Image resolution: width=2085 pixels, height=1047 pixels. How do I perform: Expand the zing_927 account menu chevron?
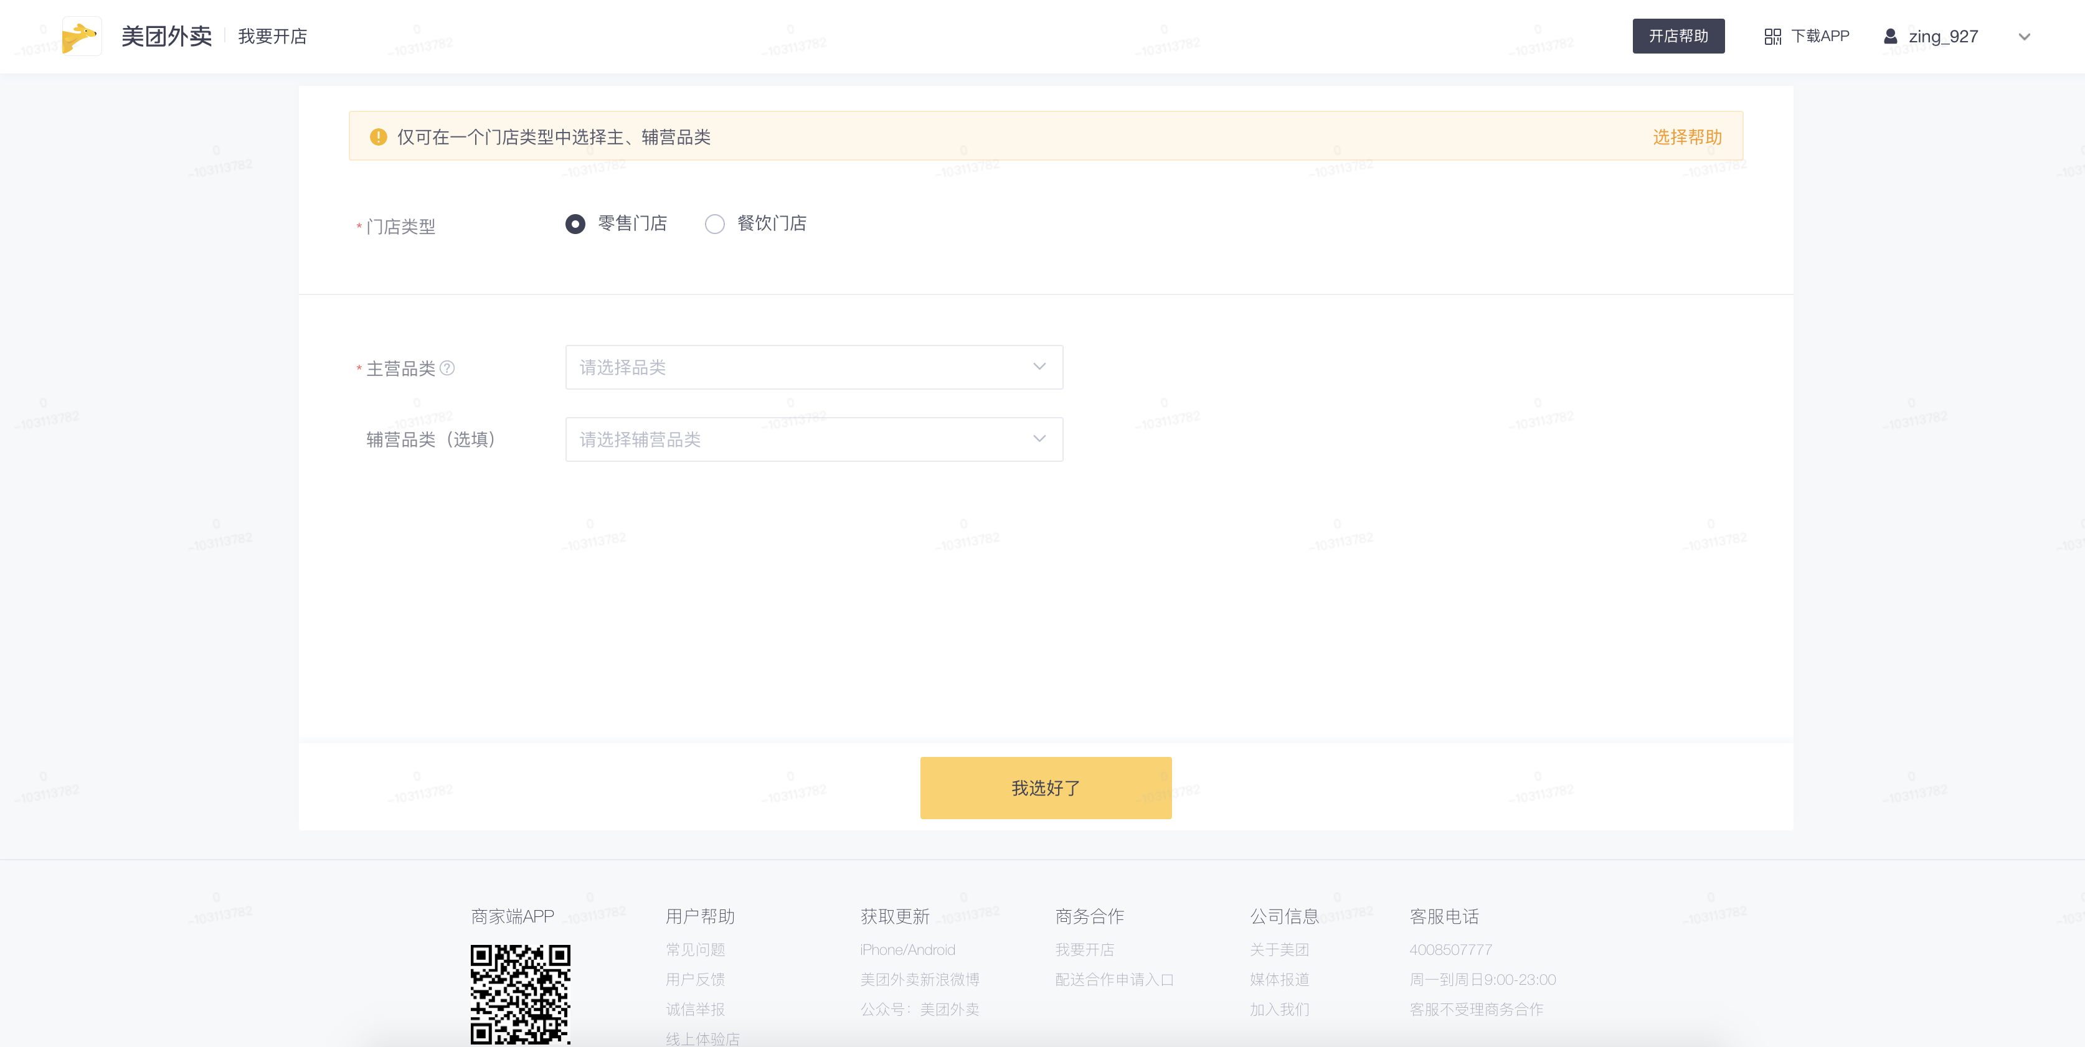click(x=2025, y=36)
